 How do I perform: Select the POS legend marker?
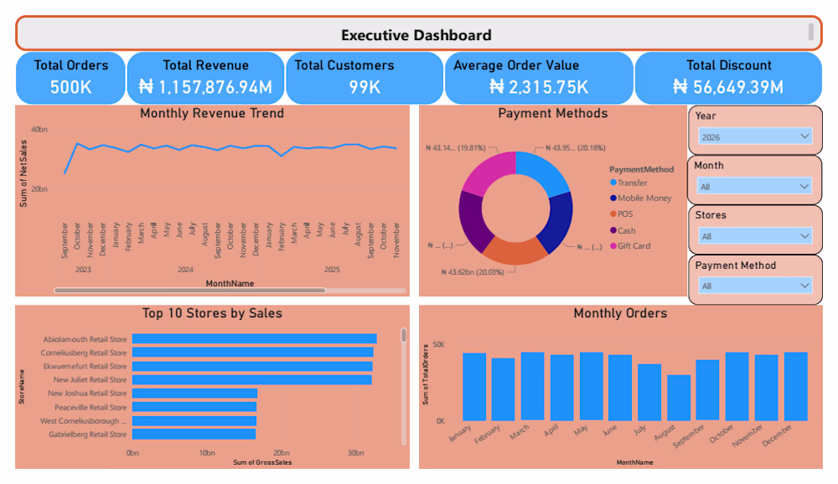coord(613,214)
